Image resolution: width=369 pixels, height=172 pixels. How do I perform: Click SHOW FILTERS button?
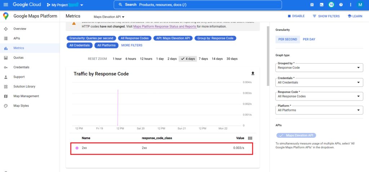(326, 16)
